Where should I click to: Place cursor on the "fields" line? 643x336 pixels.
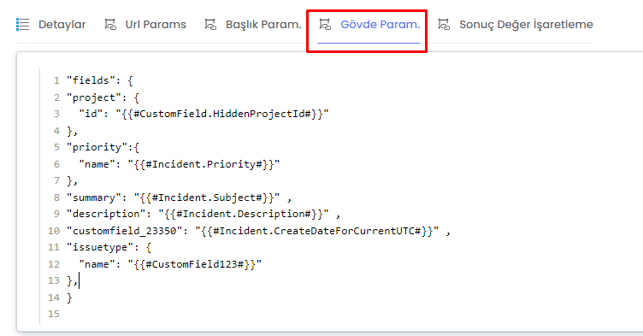coord(100,80)
